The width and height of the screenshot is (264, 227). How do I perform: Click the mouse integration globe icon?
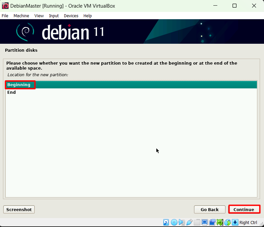(228, 222)
